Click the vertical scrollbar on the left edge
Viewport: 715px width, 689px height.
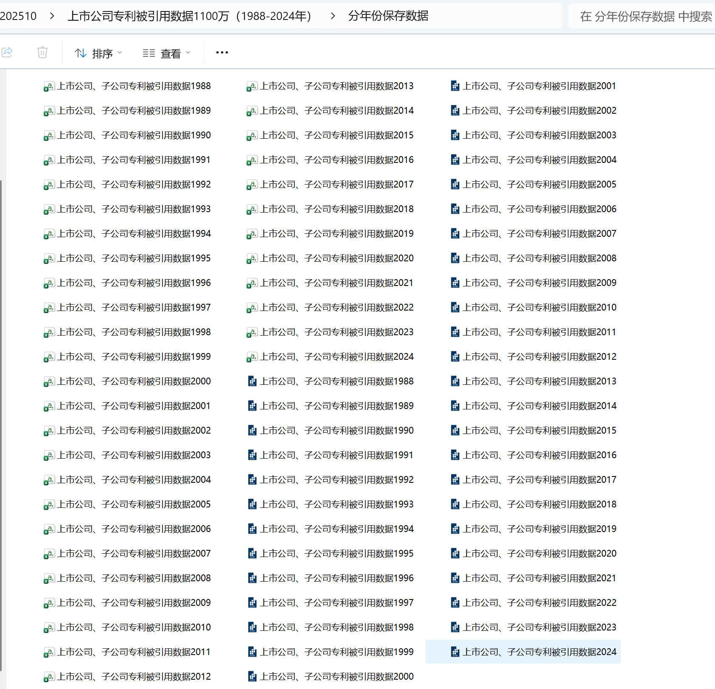coord(1,424)
